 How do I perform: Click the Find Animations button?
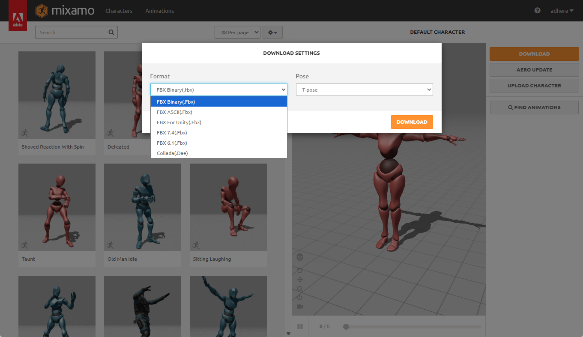point(534,107)
